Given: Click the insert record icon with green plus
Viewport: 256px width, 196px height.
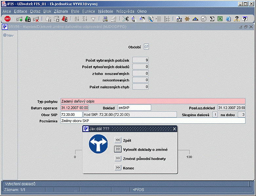Looking at the screenshot, I should tap(20, 19).
